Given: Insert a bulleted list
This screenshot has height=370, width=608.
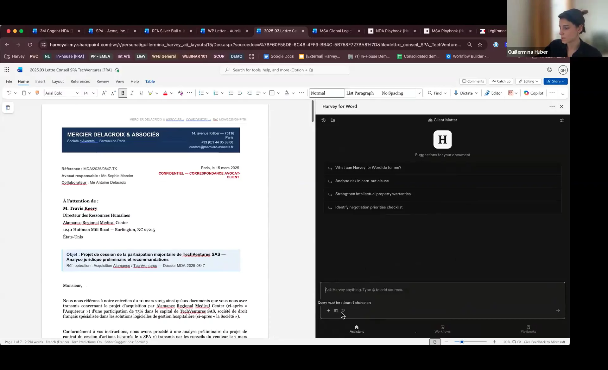Looking at the screenshot, I should pyautogui.click(x=201, y=93).
